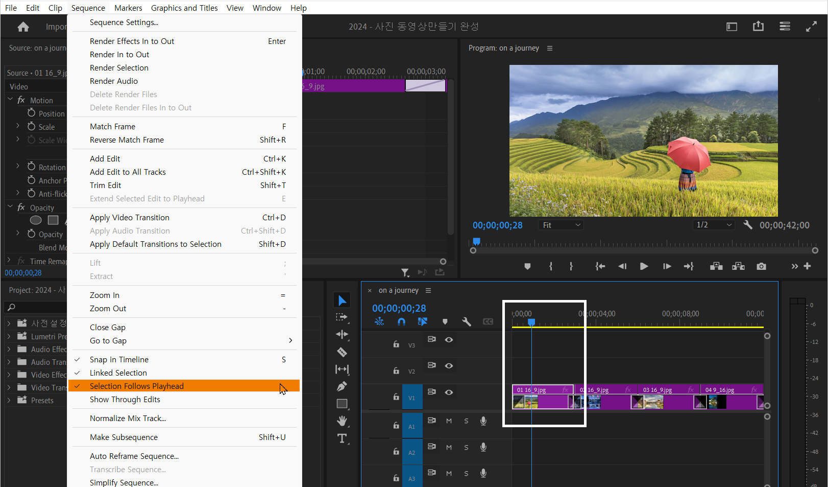
Task: Expand the Lumetri Presets bin
Action: pyautogui.click(x=9, y=336)
